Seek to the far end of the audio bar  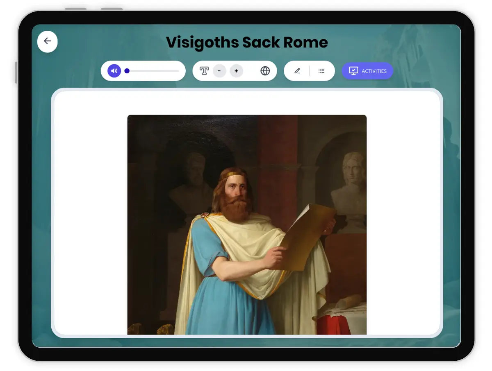tap(178, 71)
